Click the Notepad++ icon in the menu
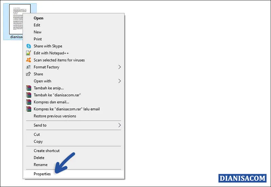The height and width of the screenshot is (187, 271). tap(28, 53)
